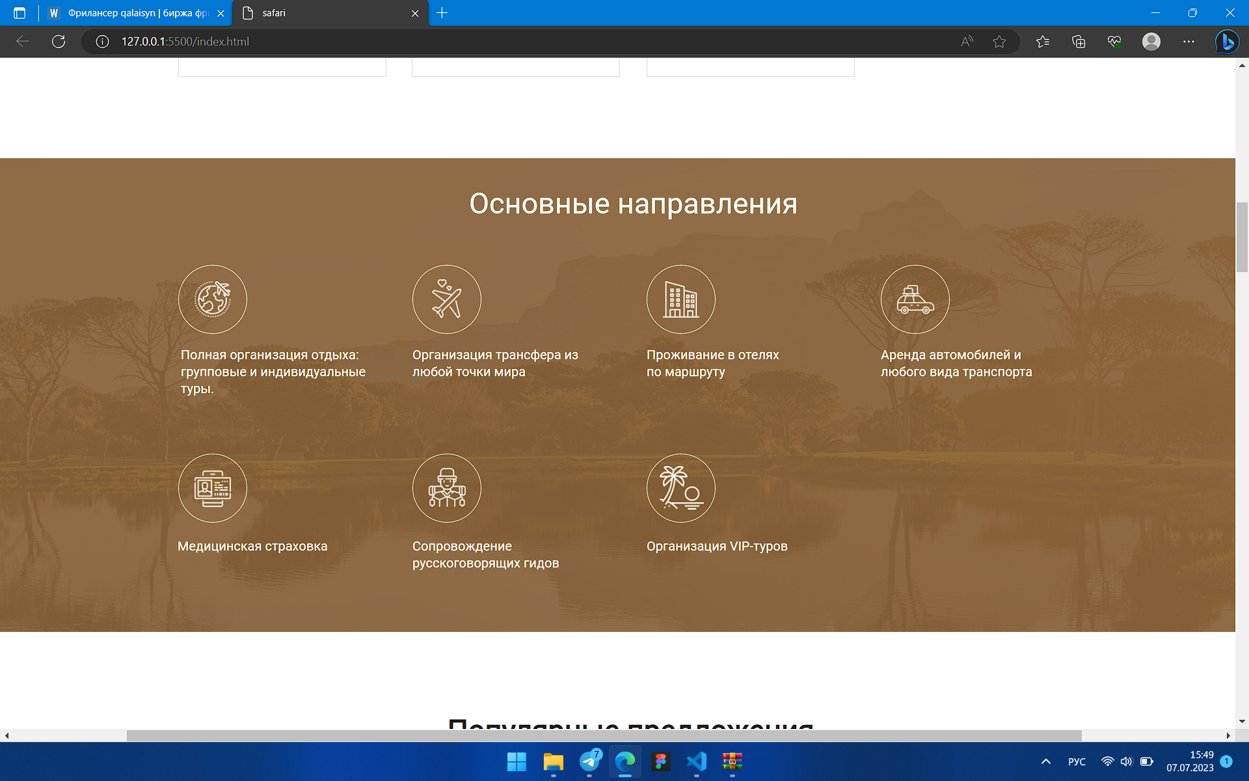The width and height of the screenshot is (1249, 781).
Task: Open a new tab with plus button
Action: click(442, 13)
